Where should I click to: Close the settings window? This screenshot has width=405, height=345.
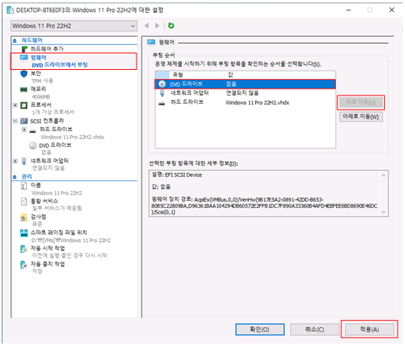click(391, 10)
